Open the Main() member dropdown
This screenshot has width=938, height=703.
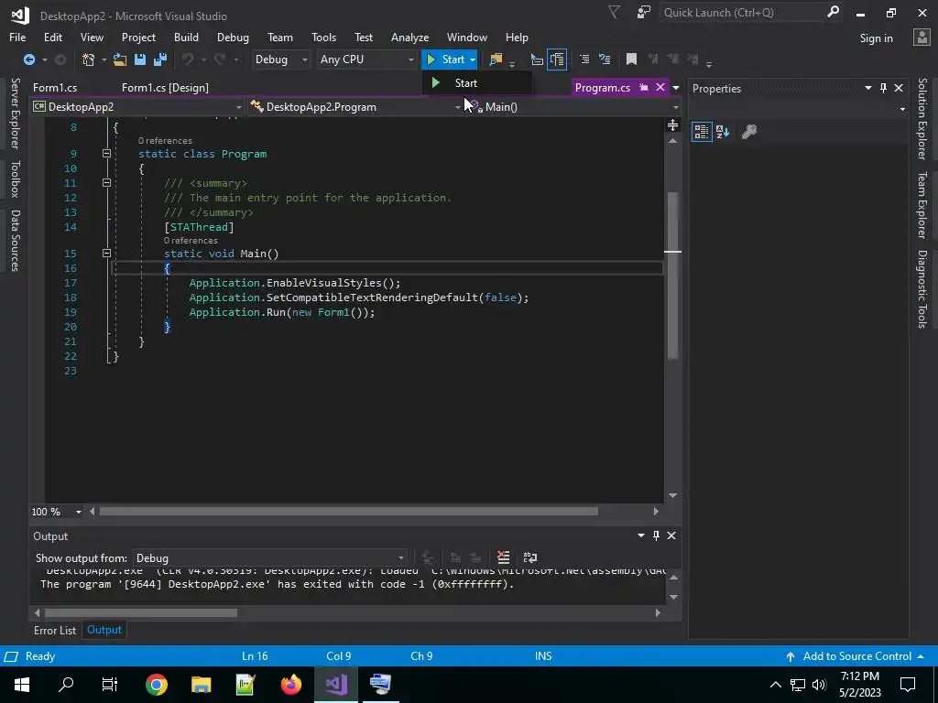(573, 107)
